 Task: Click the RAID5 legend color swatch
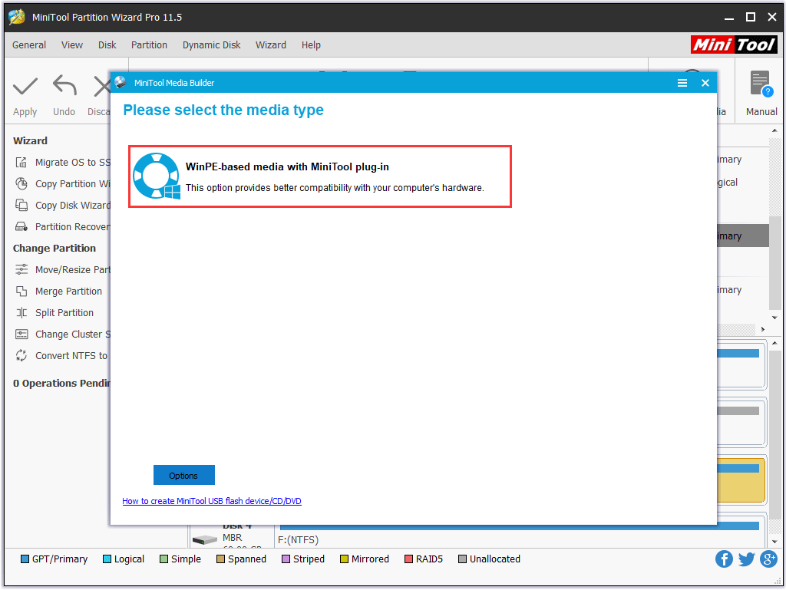pos(408,559)
